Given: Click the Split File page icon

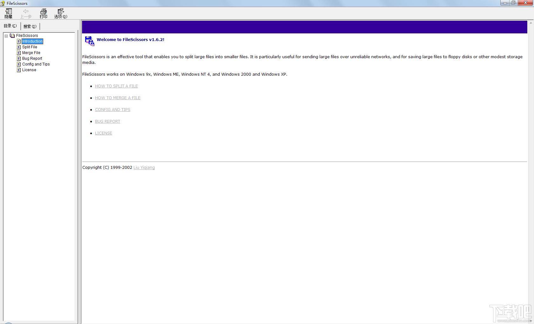Looking at the screenshot, I should click(x=19, y=47).
